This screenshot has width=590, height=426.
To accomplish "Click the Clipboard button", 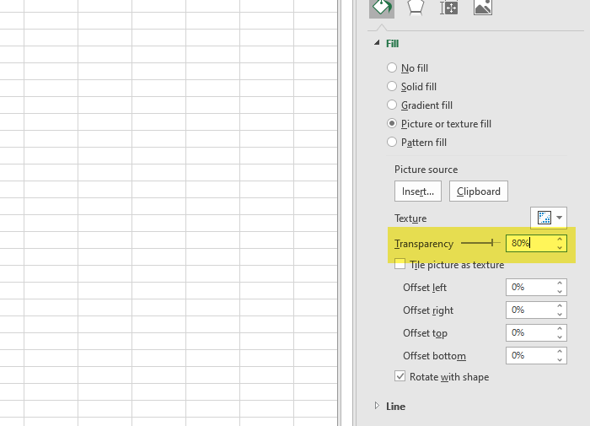I will click(478, 191).
